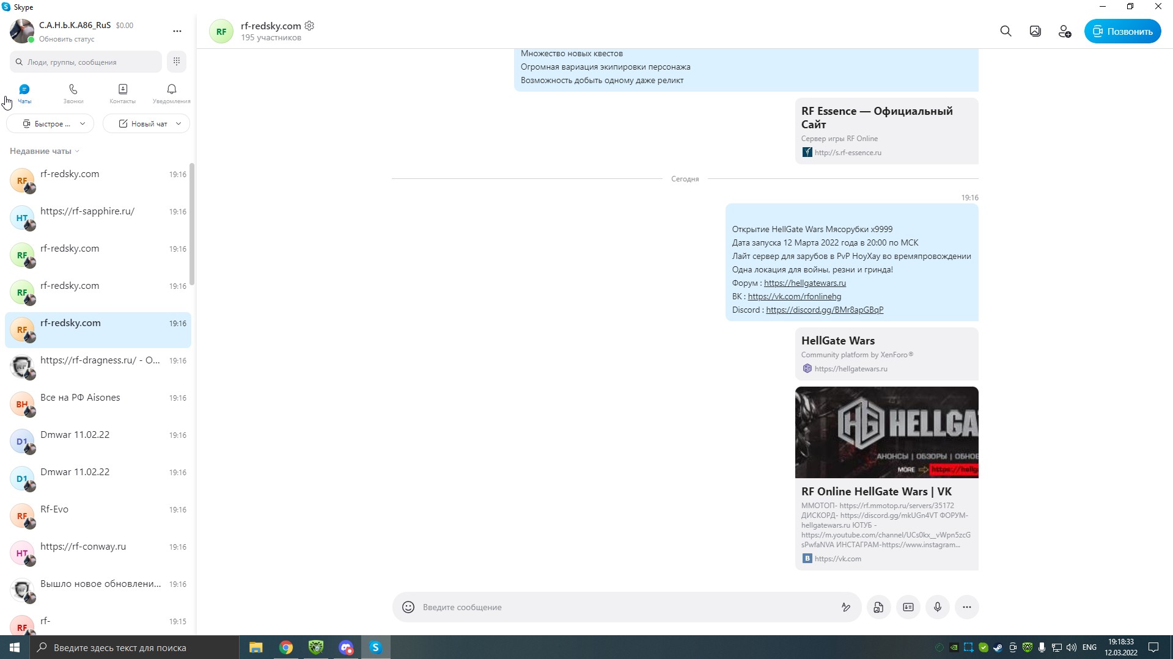Switch to the Контакты tab
This screenshot has height=659, width=1173.
(x=122, y=93)
